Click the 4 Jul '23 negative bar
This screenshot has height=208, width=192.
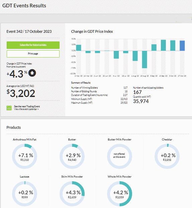[x=116, y=55]
